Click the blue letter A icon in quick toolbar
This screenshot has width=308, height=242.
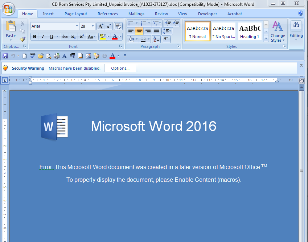[64, 56]
